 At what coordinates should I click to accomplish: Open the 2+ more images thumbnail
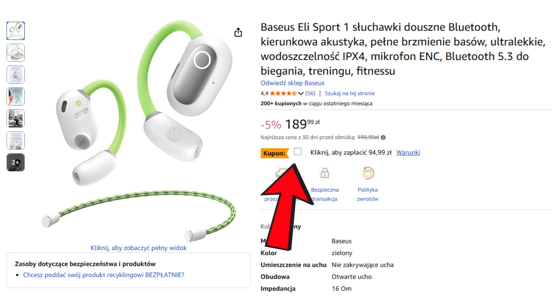(x=16, y=162)
